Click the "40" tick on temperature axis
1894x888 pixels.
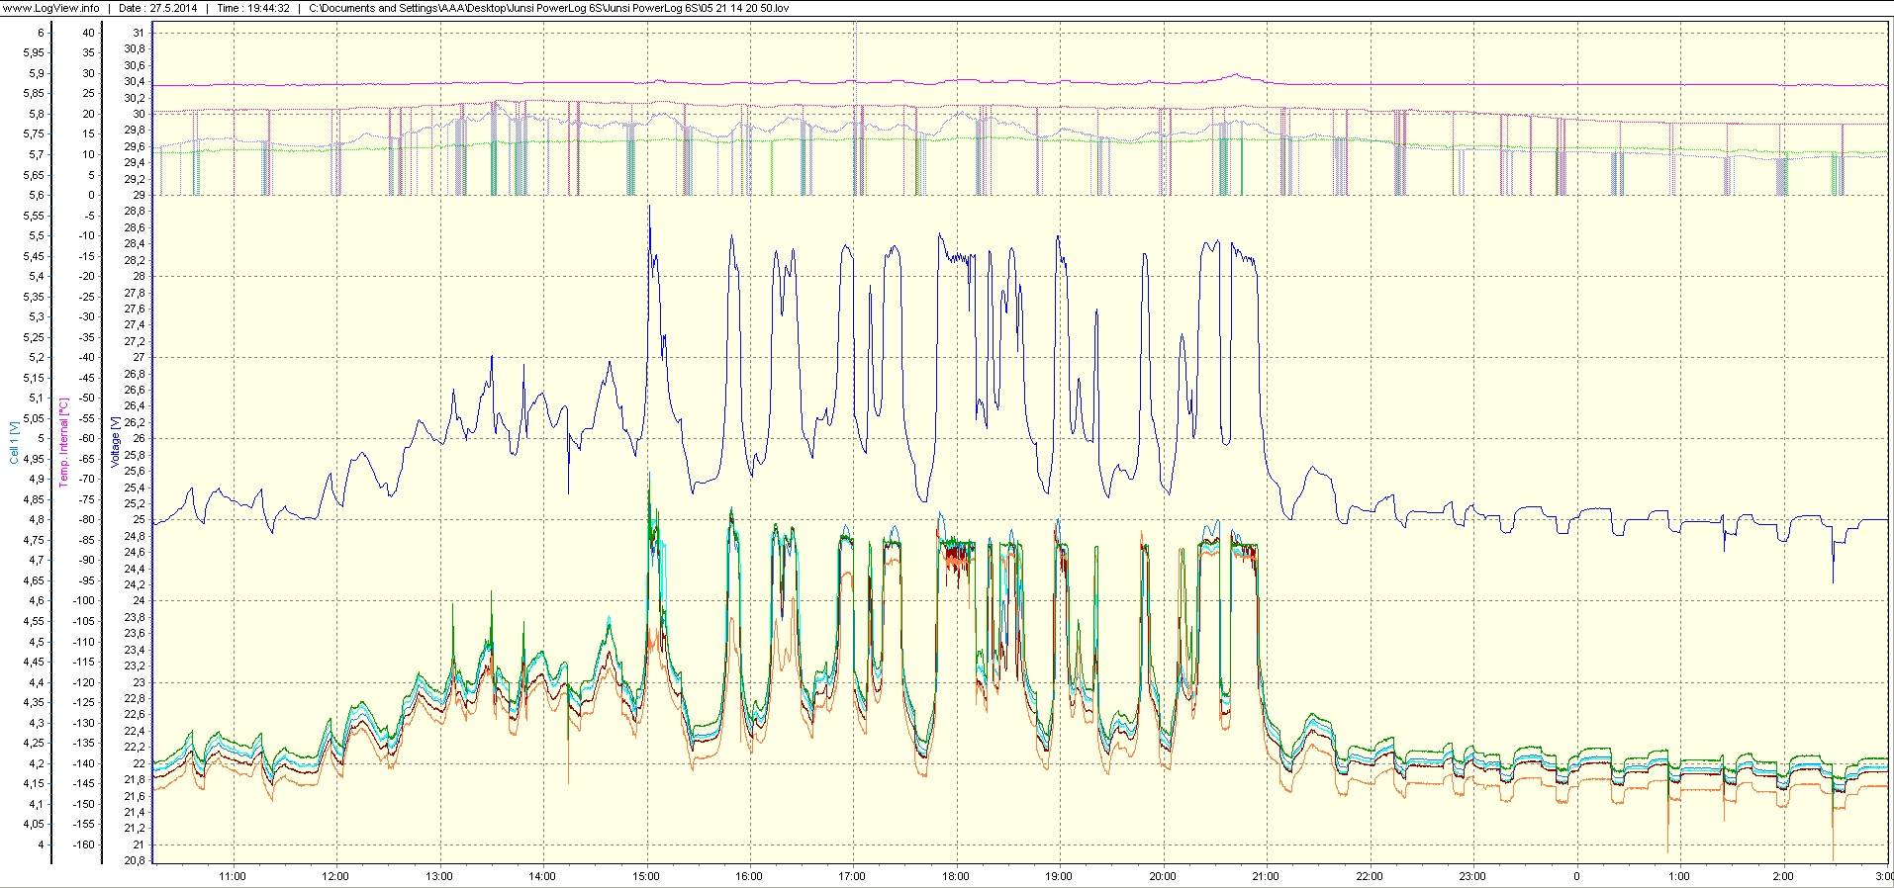(x=89, y=33)
